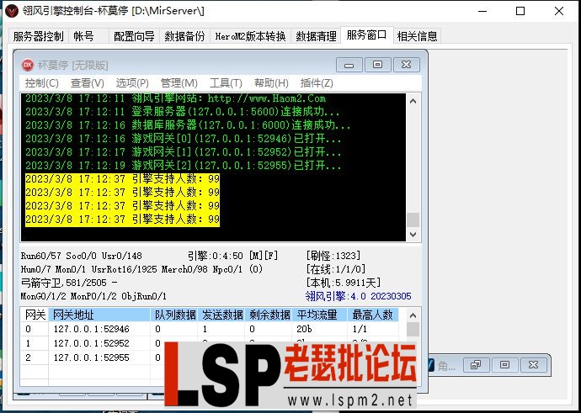Viewport: 581px width, 413px height.
Task: Select gateway row 127.0.0.1:52955
Action: (210, 357)
